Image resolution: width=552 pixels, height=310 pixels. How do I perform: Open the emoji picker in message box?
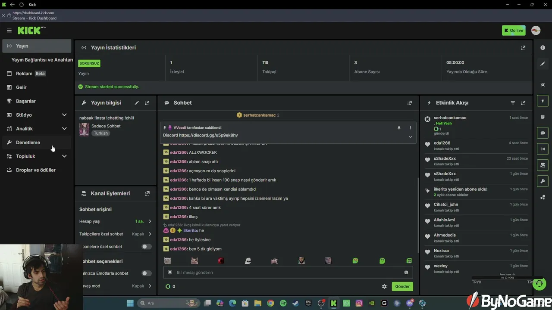coord(406,273)
